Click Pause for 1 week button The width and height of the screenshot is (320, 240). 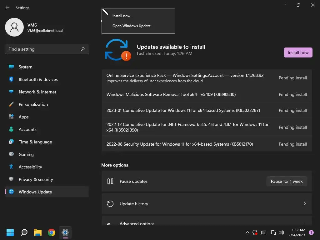287,181
